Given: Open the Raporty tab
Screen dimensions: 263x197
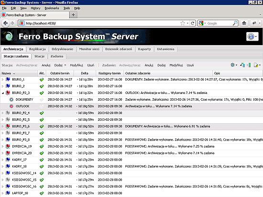Looking at the screenshot, I should tap(144, 49).
